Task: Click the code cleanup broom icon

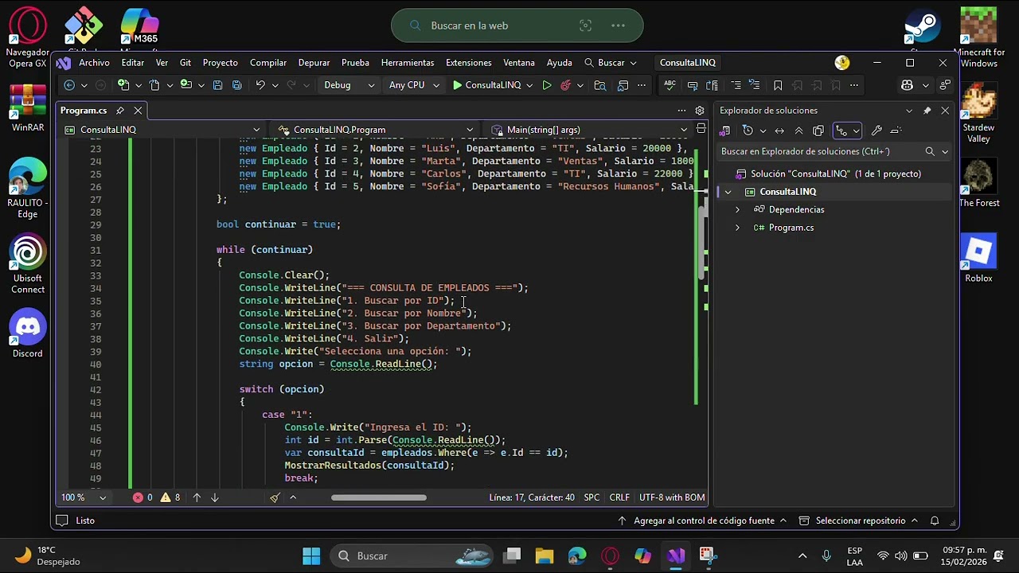Action: (275, 497)
